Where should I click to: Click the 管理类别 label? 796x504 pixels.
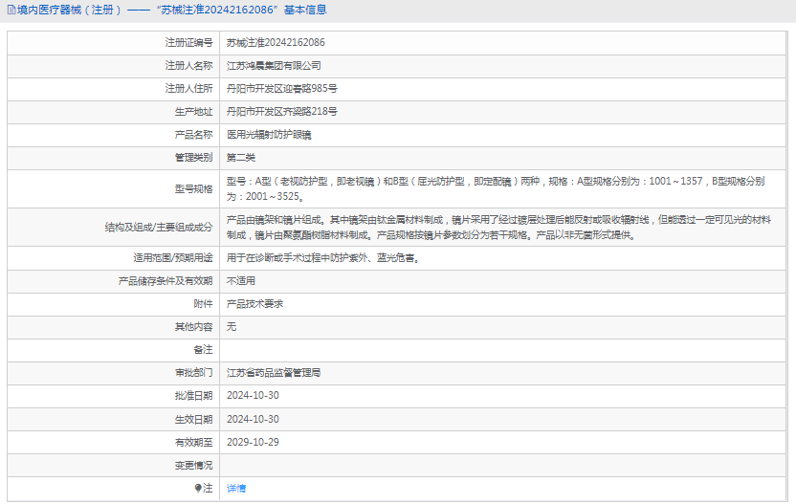193,158
